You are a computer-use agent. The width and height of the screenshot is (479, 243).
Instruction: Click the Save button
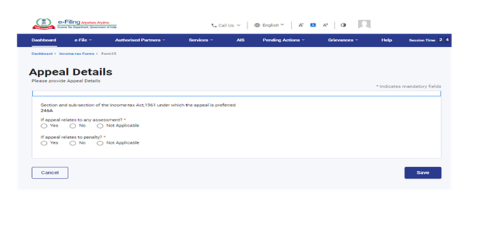tap(423, 173)
